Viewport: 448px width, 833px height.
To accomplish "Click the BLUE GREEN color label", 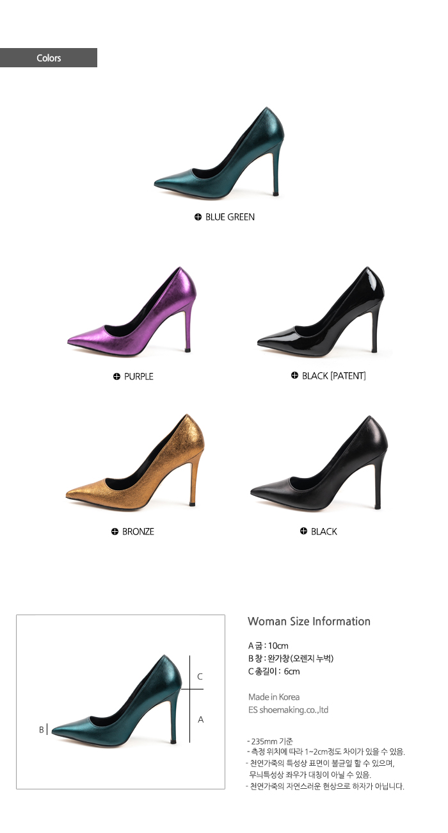I will tap(230, 217).
